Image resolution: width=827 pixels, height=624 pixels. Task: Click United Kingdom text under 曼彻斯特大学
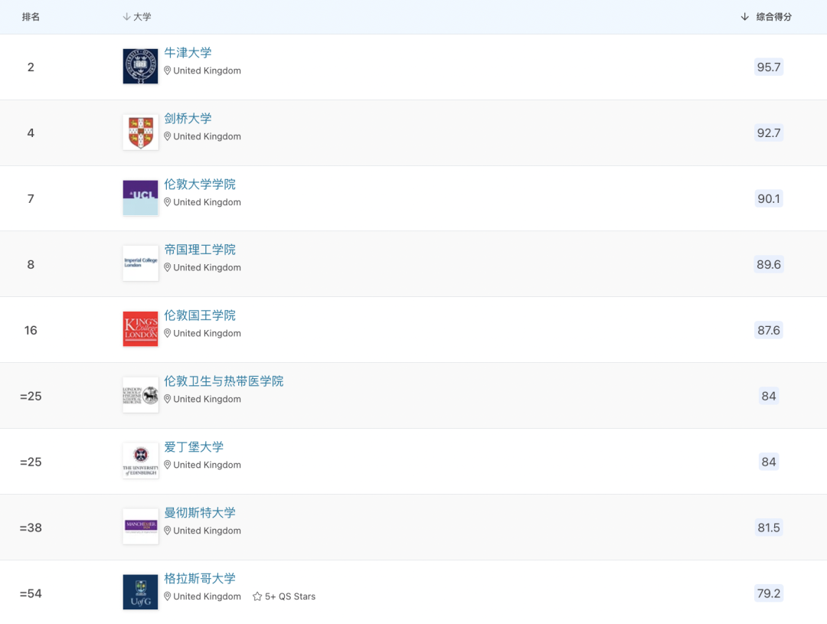click(x=207, y=530)
